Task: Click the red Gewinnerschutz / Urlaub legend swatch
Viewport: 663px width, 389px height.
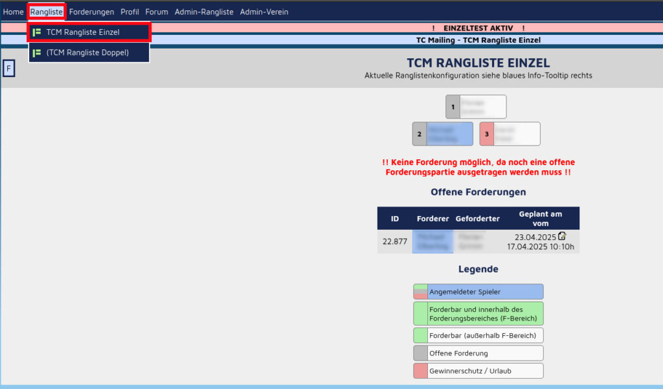Action: pos(420,371)
